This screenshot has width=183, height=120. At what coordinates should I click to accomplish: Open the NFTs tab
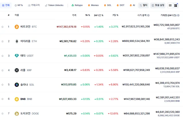pyautogui.click(x=19, y=5)
